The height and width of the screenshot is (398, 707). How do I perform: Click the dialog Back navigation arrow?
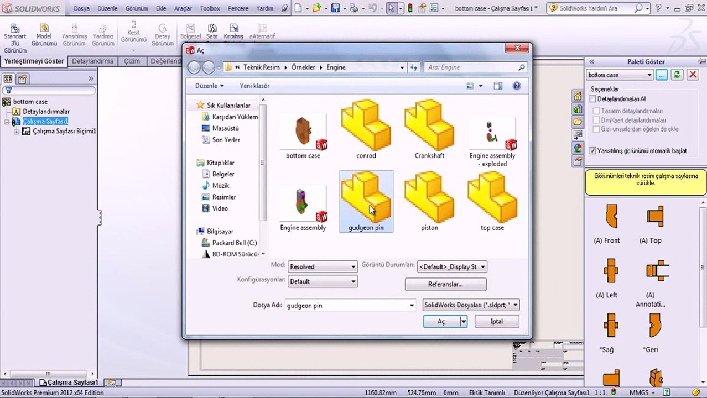click(x=194, y=67)
